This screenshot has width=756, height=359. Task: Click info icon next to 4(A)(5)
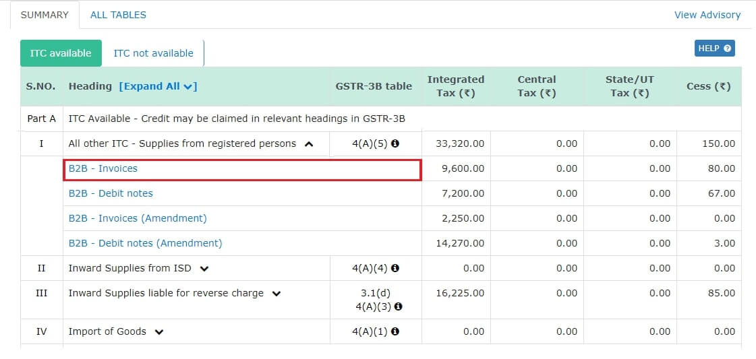point(395,143)
